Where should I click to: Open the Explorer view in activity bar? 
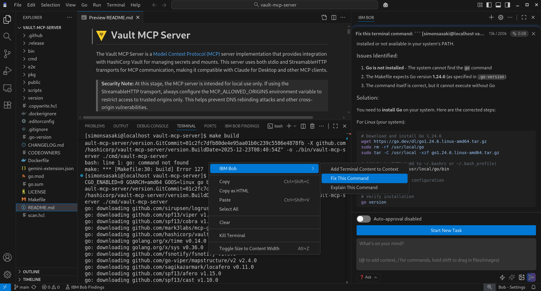click(7, 20)
